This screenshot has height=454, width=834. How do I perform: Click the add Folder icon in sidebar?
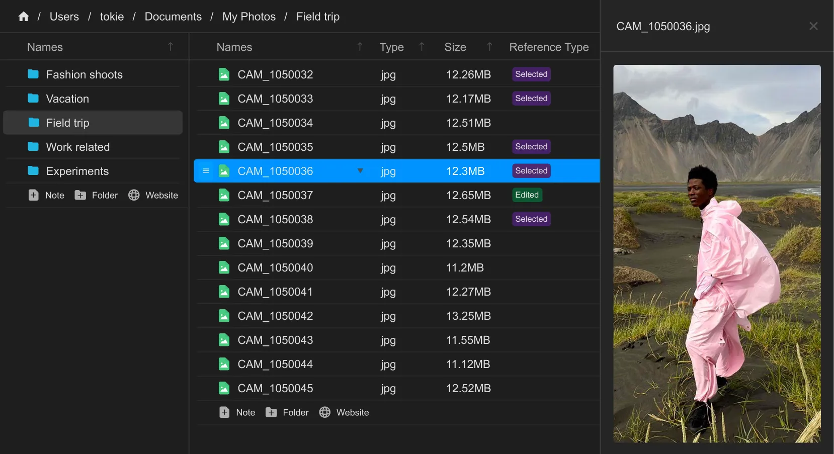(x=80, y=195)
